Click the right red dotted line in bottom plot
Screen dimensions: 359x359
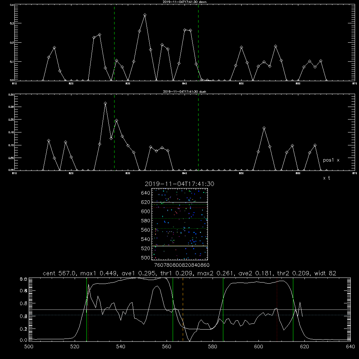(277, 309)
